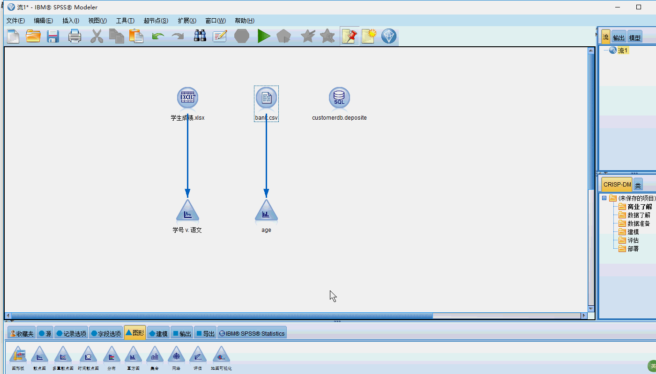The image size is (656, 374).
Task: Open the 视图(V) menu
Action: coord(97,21)
